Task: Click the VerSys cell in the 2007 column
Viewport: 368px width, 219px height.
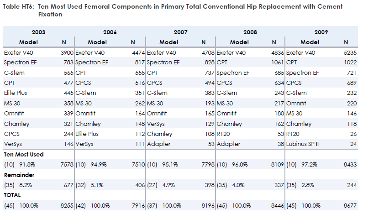Action: 156,124
